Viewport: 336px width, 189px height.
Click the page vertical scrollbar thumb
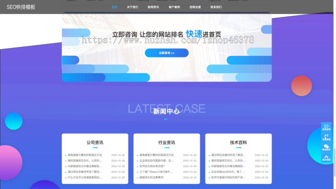coord(335,162)
